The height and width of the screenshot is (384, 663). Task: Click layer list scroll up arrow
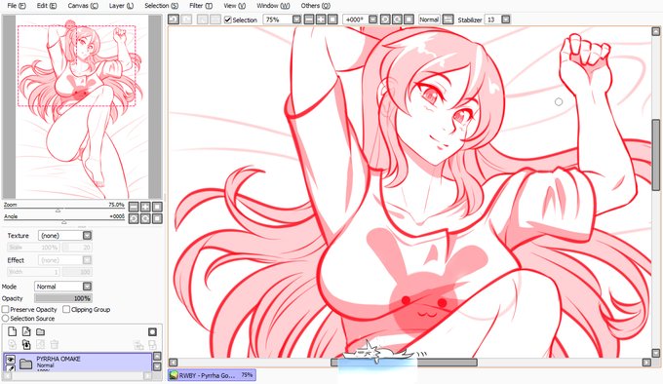point(157,357)
